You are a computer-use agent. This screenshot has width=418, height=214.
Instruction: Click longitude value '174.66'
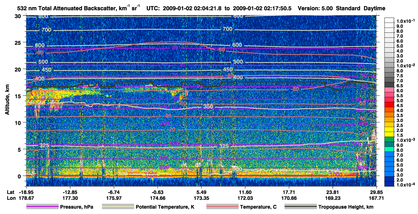(158, 198)
